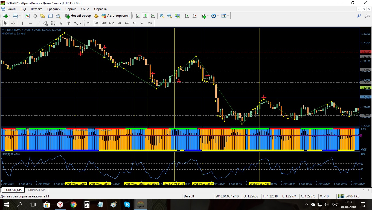Switch chart to bar chart mode
The image size is (372, 210).
click(138, 16)
